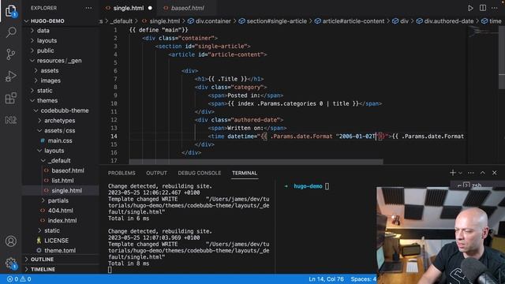Select the Terminal panel tab
The width and height of the screenshot is (505, 284).
tap(245, 174)
